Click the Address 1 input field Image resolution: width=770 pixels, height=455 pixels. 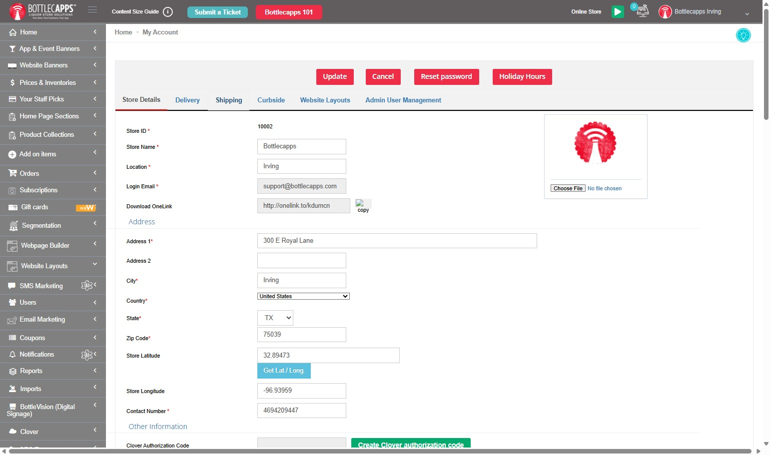coord(397,241)
